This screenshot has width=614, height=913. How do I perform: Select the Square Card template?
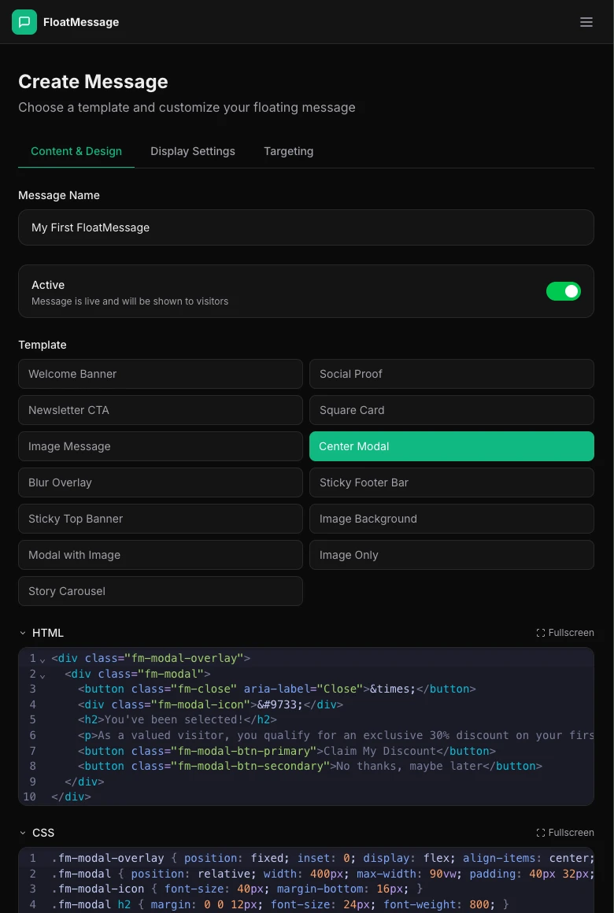451,410
